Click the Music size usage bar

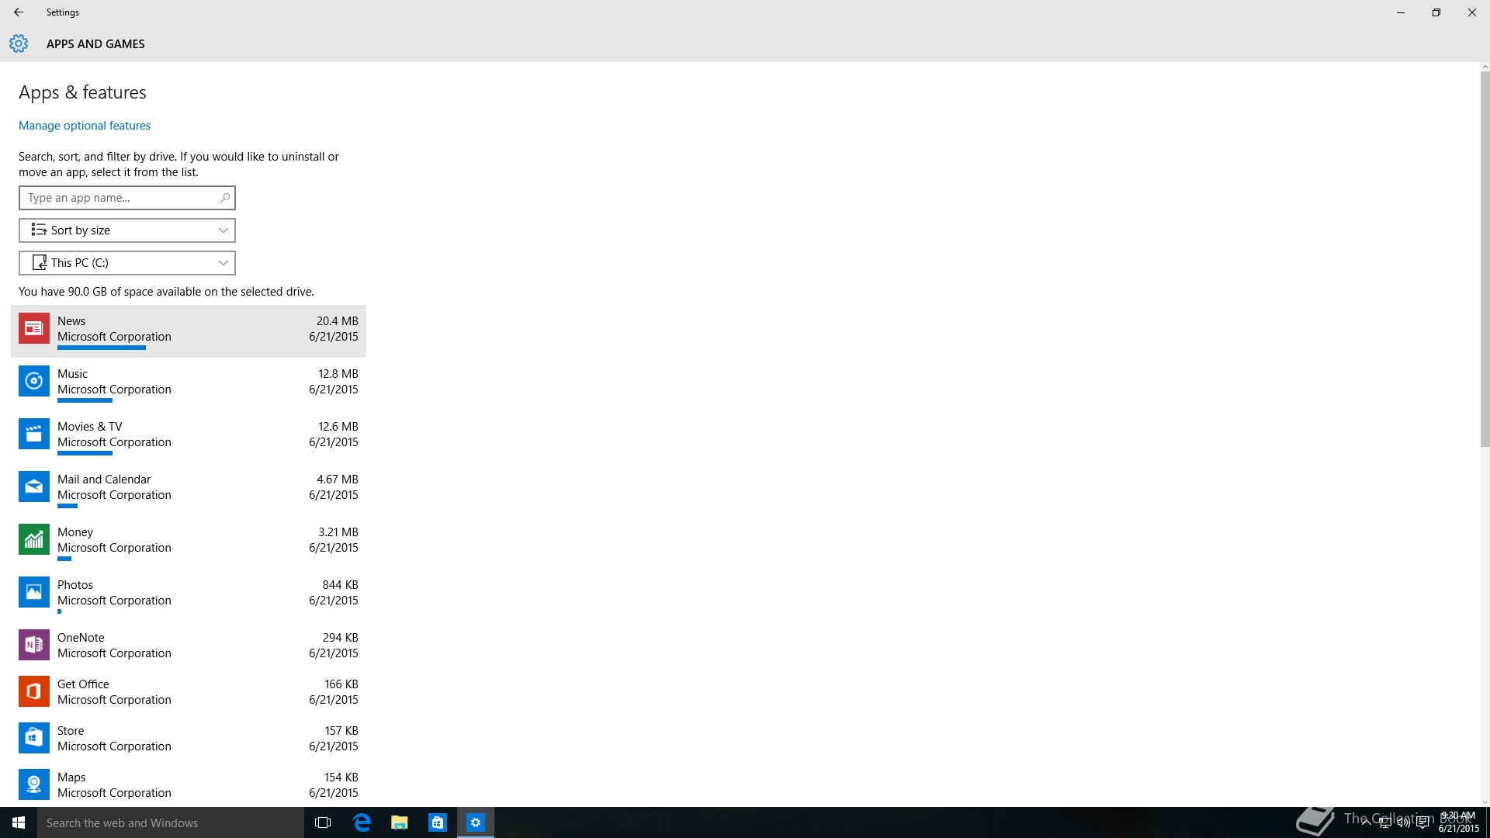coord(85,400)
